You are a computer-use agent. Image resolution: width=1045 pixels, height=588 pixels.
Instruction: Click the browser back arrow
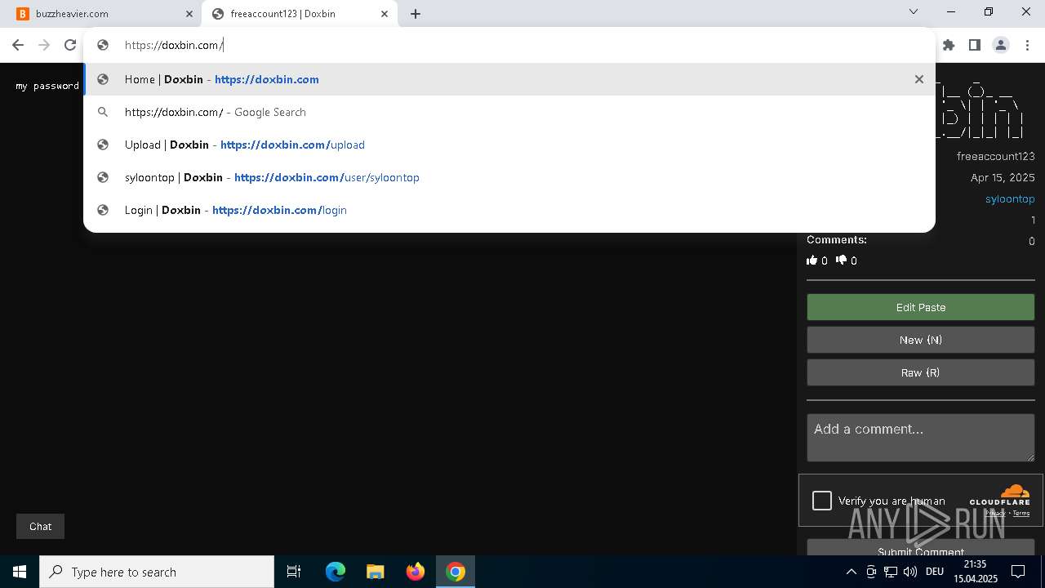(x=18, y=45)
